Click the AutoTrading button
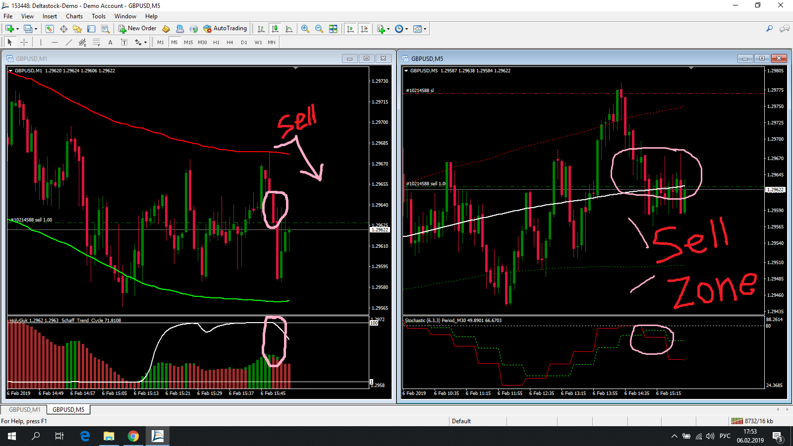Screen dimensions: 793x446 [225, 29]
